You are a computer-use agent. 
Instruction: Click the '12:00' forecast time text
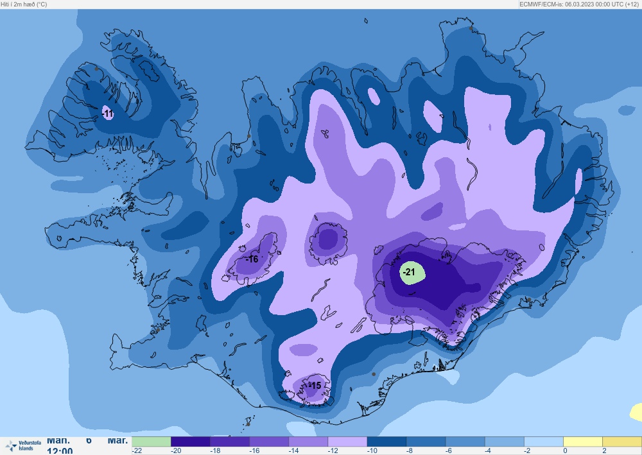tap(60, 452)
